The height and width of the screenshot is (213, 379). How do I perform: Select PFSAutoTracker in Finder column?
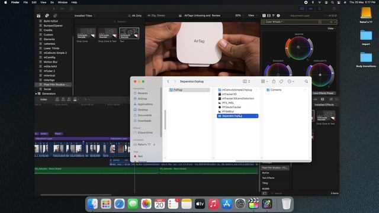click(x=232, y=107)
